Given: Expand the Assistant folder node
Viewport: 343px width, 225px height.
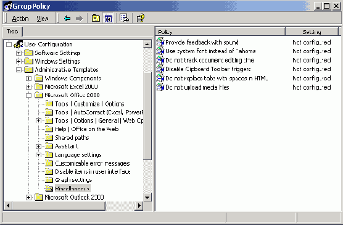Looking at the screenshot, I should tap(38, 146).
